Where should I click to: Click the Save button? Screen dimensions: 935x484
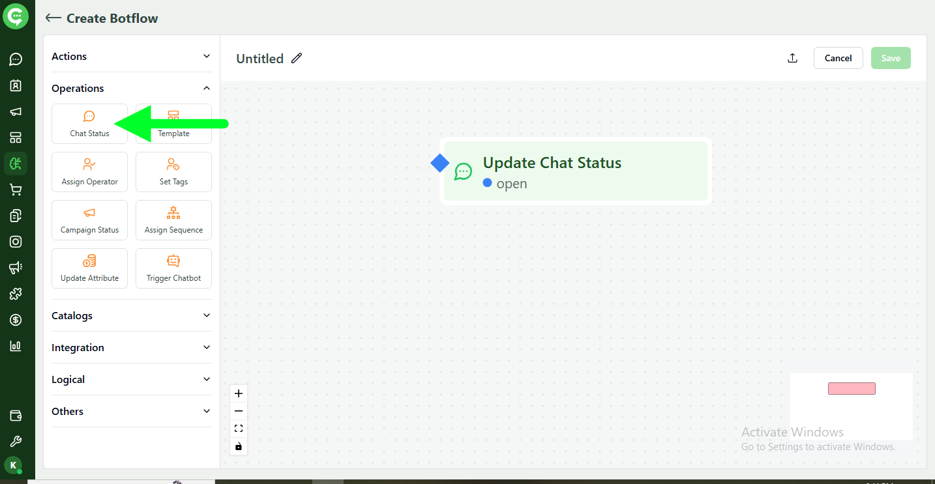[891, 58]
